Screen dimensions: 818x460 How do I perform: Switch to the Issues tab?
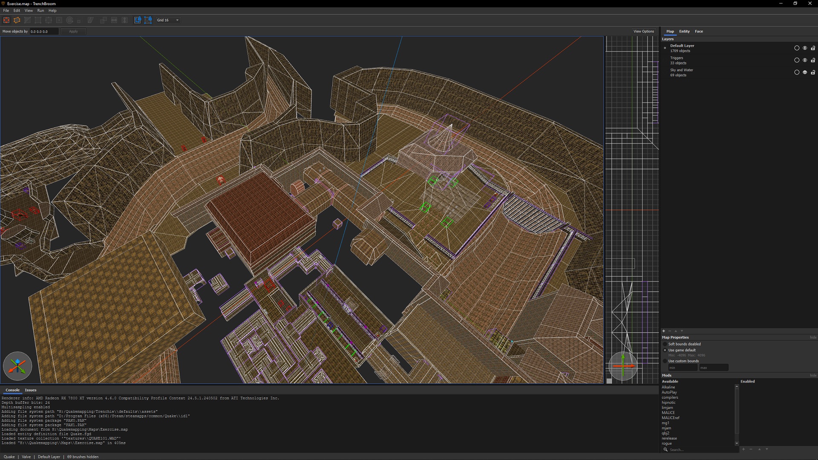click(x=31, y=390)
